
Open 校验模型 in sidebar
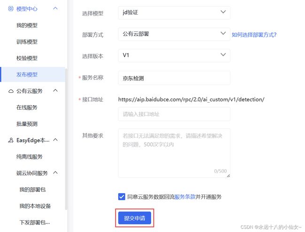coord(27,58)
